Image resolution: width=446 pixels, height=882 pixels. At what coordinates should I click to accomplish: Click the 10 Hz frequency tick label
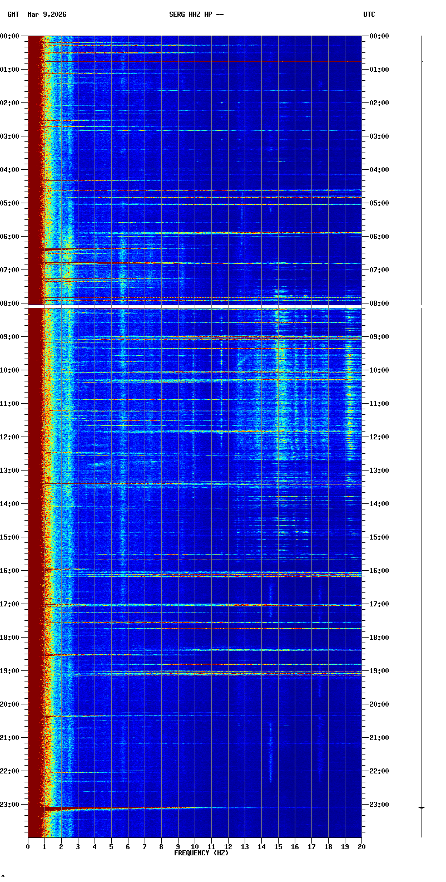click(195, 847)
